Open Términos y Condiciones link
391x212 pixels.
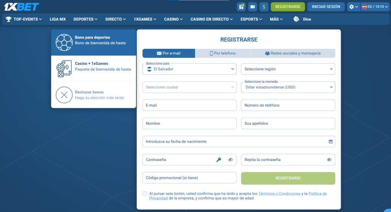click(x=279, y=194)
